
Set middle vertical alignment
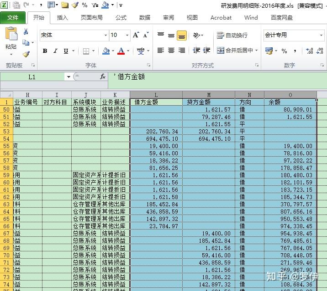tap(171, 35)
